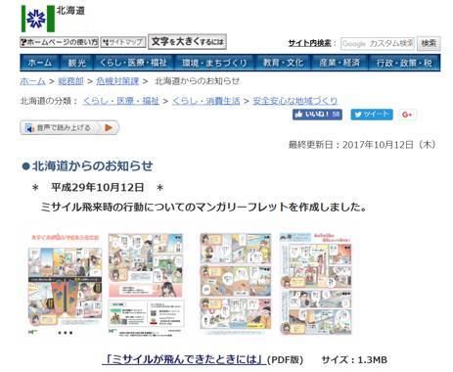The width and height of the screenshot is (453, 372).
Task: Open the first manga leaflet thumbnail
Action: point(66,285)
